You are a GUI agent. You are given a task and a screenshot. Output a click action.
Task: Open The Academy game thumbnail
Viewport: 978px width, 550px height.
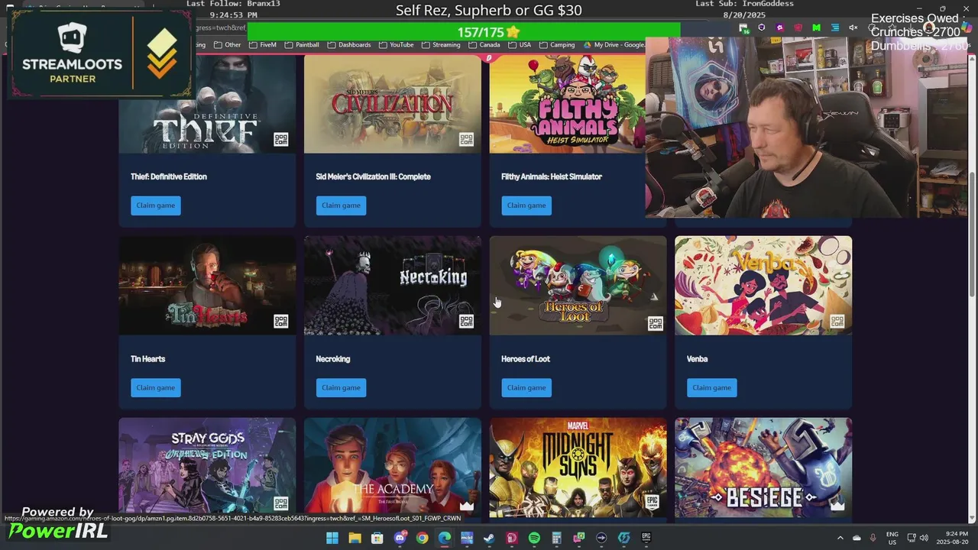pyautogui.click(x=393, y=466)
